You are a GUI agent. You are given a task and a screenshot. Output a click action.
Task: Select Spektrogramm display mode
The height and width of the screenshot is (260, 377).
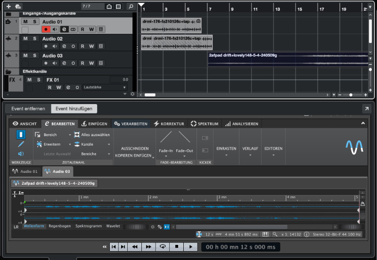(89, 226)
